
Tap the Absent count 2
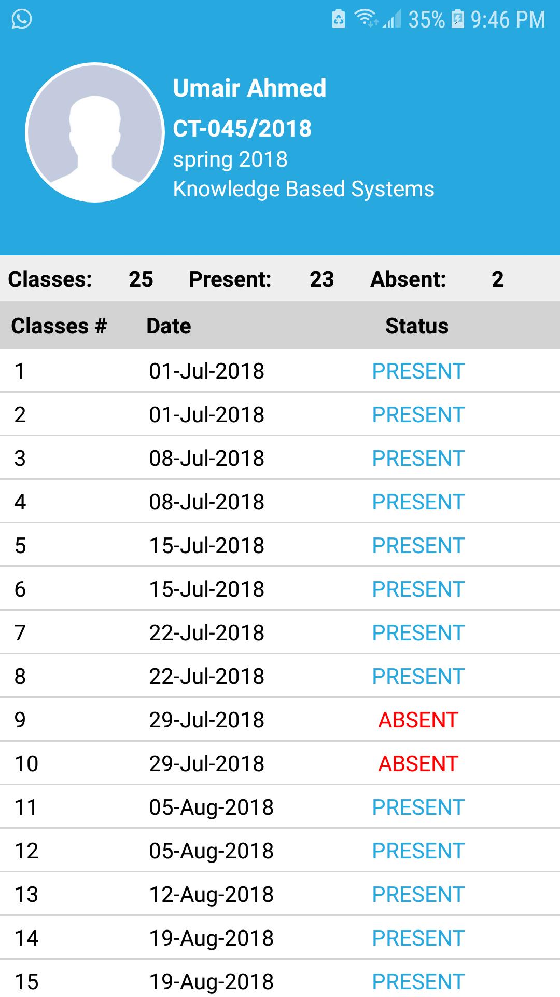pos(497,279)
